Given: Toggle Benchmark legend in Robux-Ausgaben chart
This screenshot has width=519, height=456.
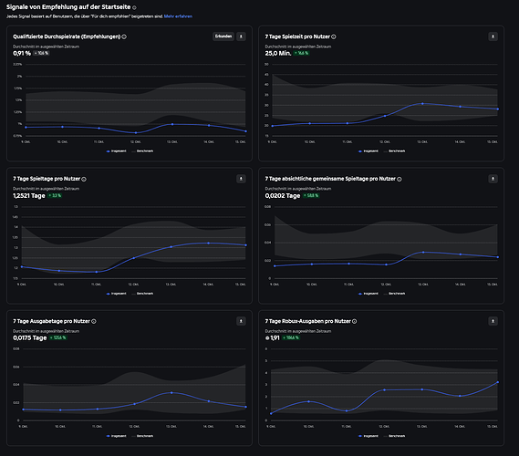Looking at the screenshot, I should point(395,436).
